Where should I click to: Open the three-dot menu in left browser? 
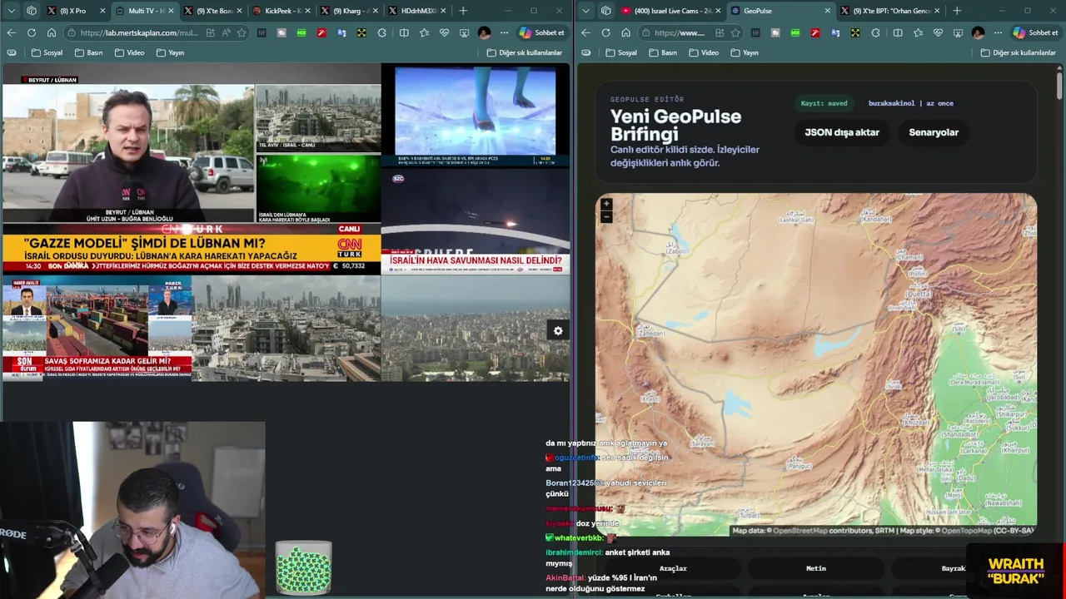[504, 32]
